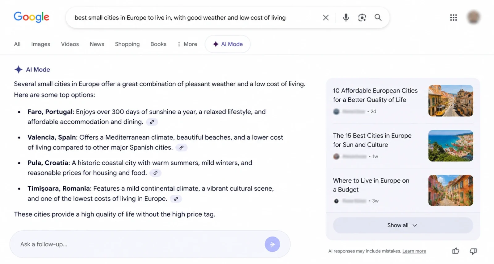The image size is (494, 264).
Task: Start voice search with microphone icon
Action: (x=346, y=18)
